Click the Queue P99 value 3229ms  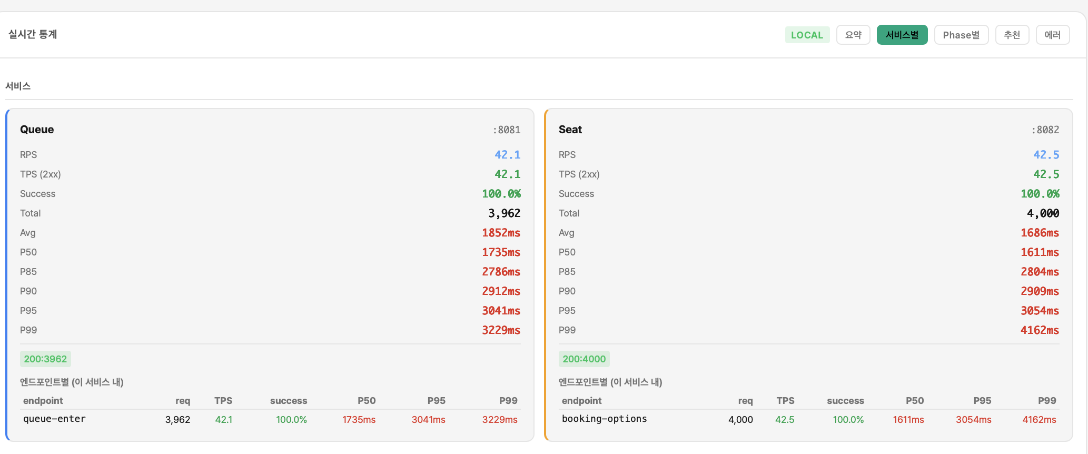501,330
